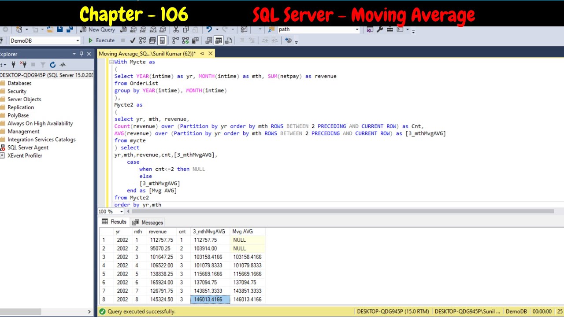
Task: Open Object Explorer window position dropdown
Action: coord(74,54)
